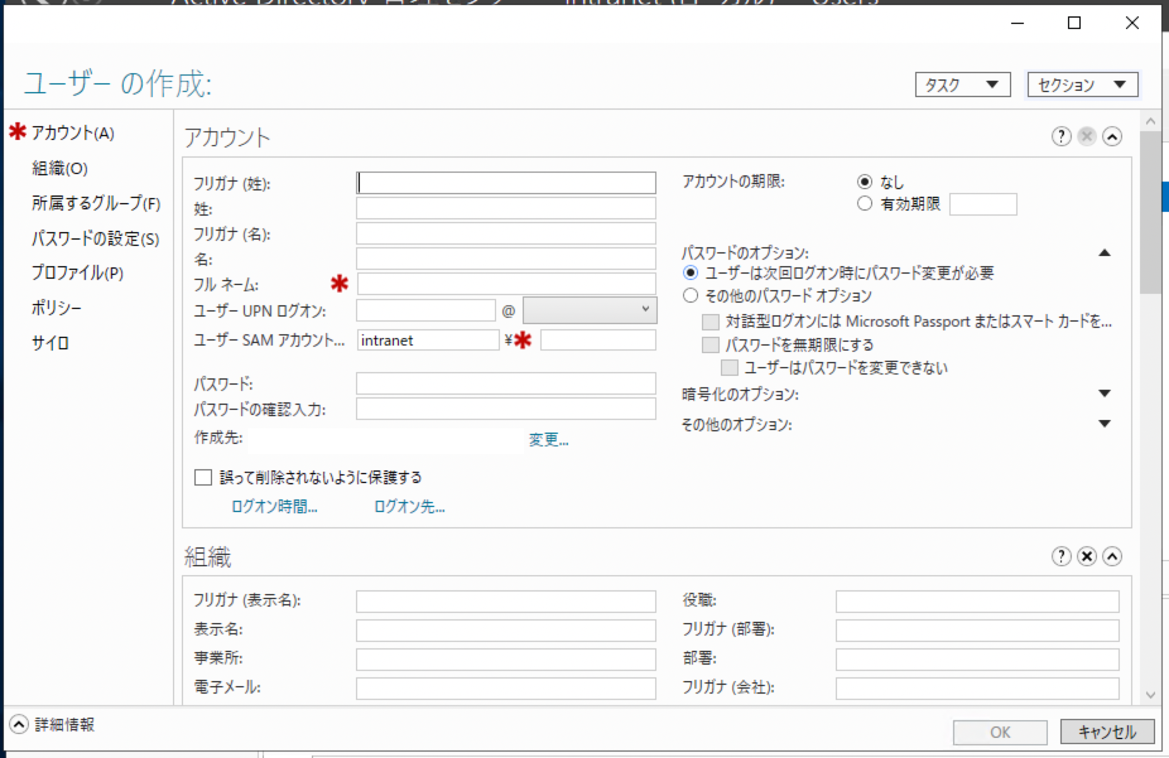Click the キャンセル button
This screenshot has width=1169, height=758.
pos(1106,732)
